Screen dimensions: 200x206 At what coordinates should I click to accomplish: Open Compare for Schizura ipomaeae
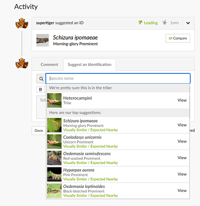pos(178,38)
